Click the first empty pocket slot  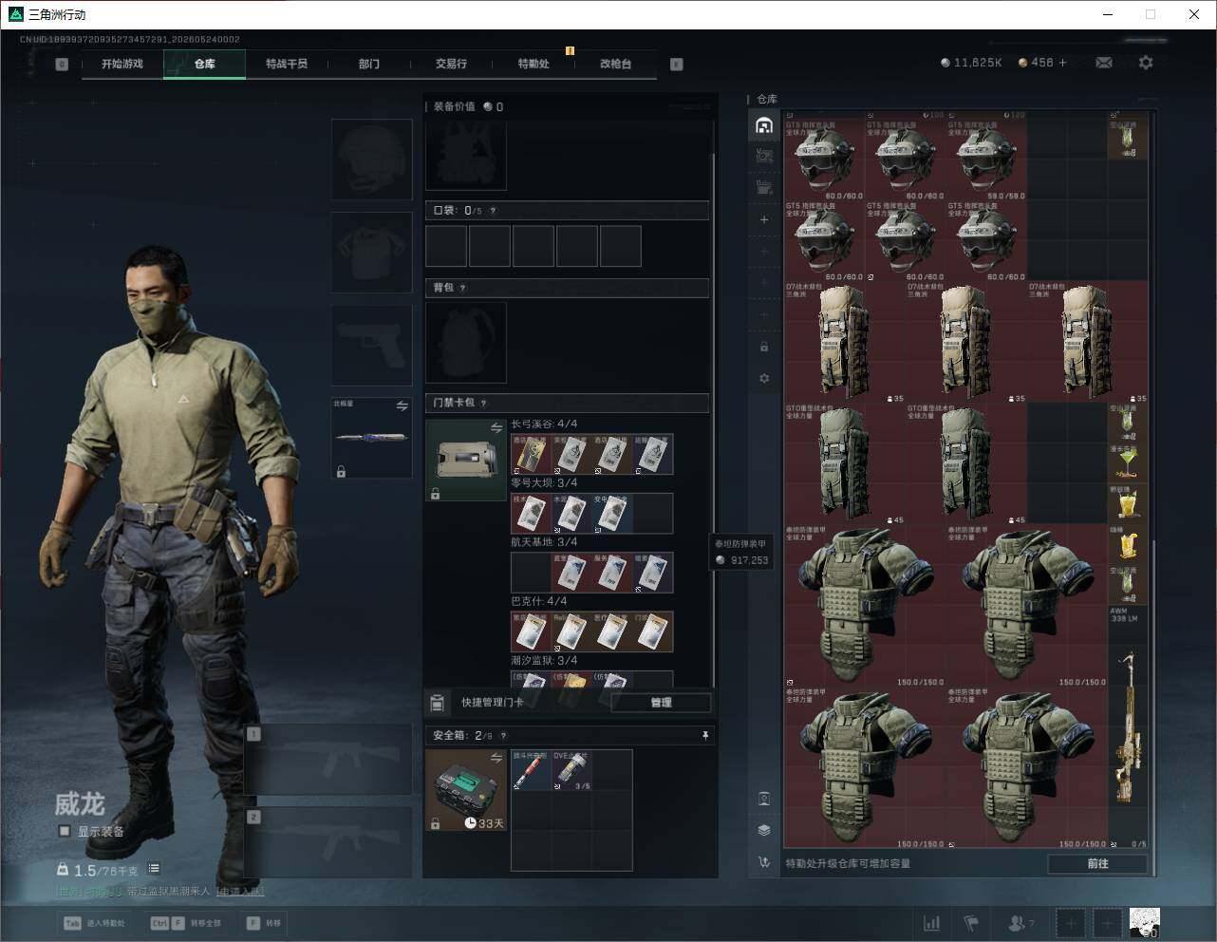pos(446,246)
